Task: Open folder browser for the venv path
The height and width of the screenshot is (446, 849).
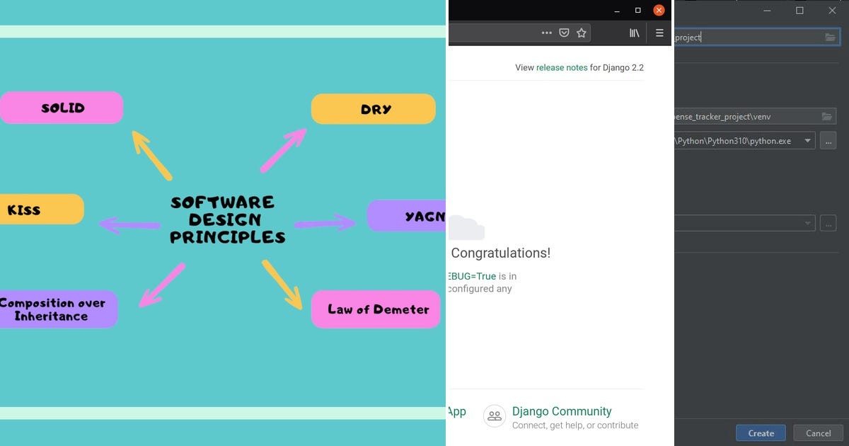Action: (831, 115)
